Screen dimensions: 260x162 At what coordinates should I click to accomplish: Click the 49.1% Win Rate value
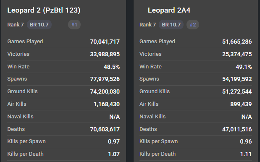244,67
